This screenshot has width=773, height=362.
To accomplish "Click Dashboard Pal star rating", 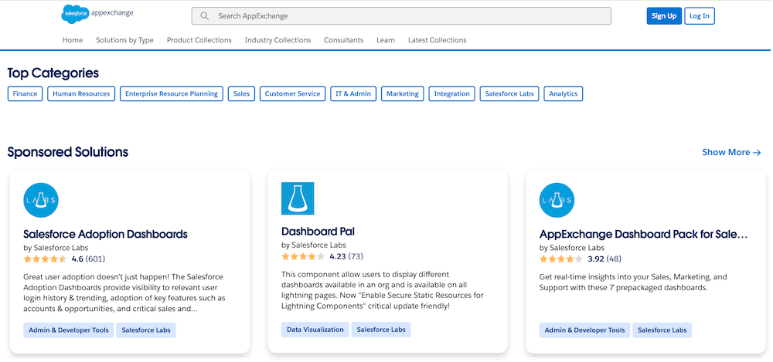I will (x=303, y=256).
